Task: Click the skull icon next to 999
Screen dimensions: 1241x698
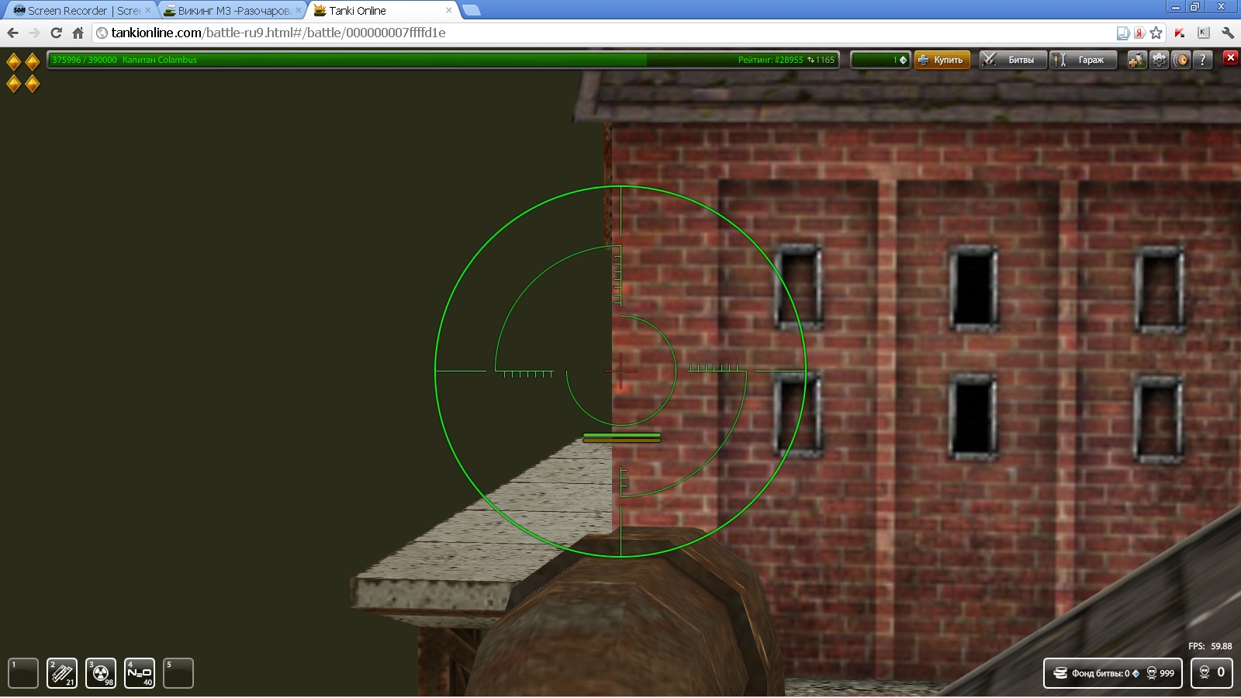Action: point(1152,673)
